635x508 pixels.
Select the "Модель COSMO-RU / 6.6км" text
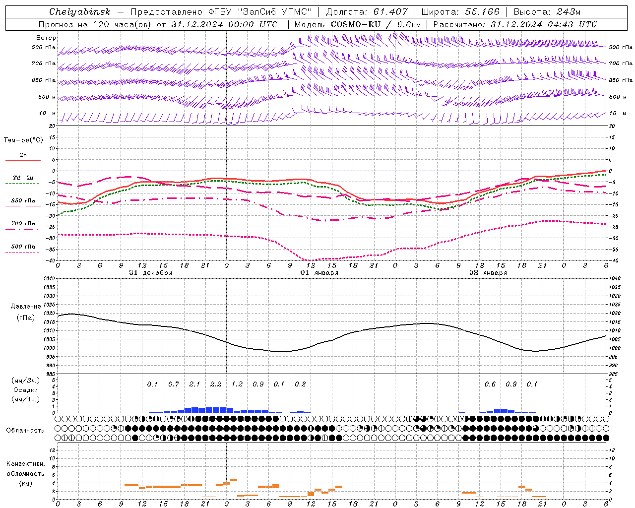358,24
